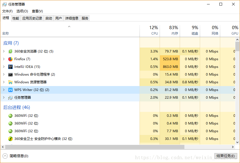Sort by the CPU column header
This screenshot has width=240, height=163.
[150, 31]
